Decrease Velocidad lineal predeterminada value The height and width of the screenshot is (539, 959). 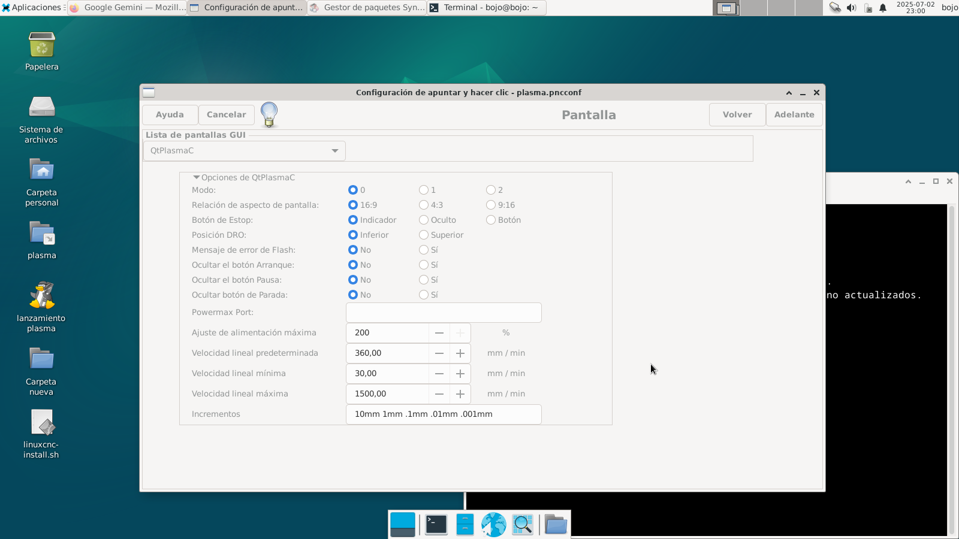coord(439,353)
